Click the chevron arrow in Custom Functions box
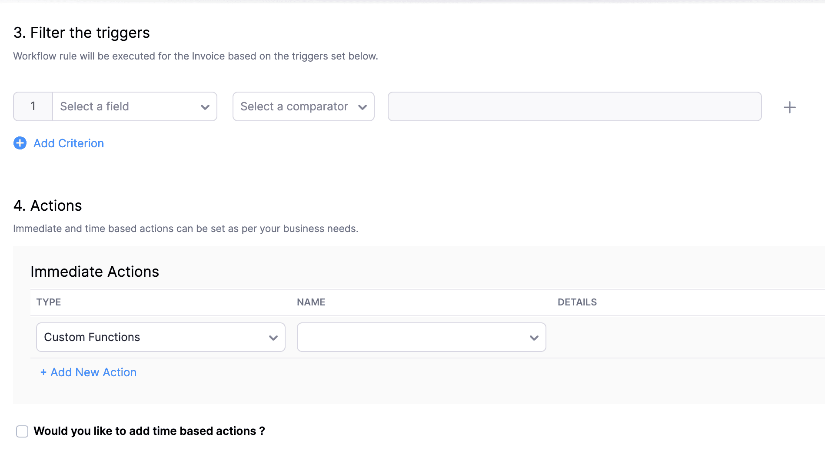The image size is (825, 451). (273, 338)
